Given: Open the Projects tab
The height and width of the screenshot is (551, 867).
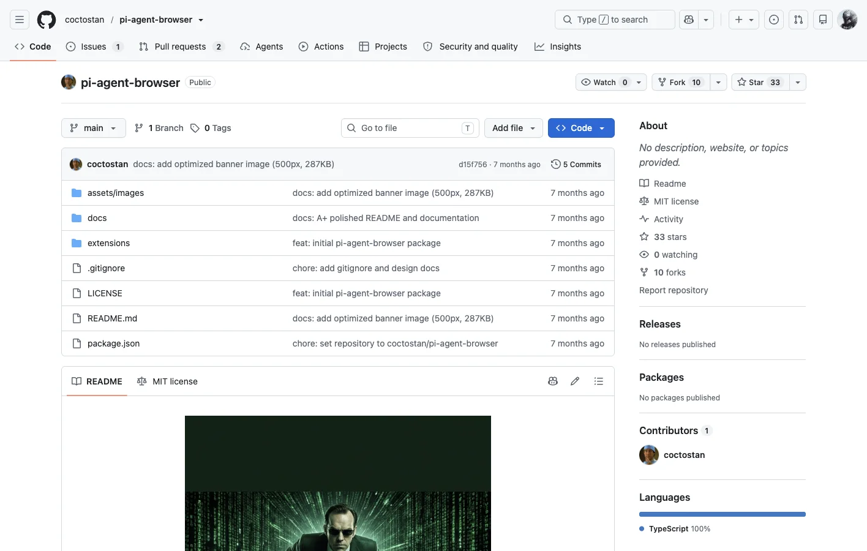Looking at the screenshot, I should coord(383,47).
